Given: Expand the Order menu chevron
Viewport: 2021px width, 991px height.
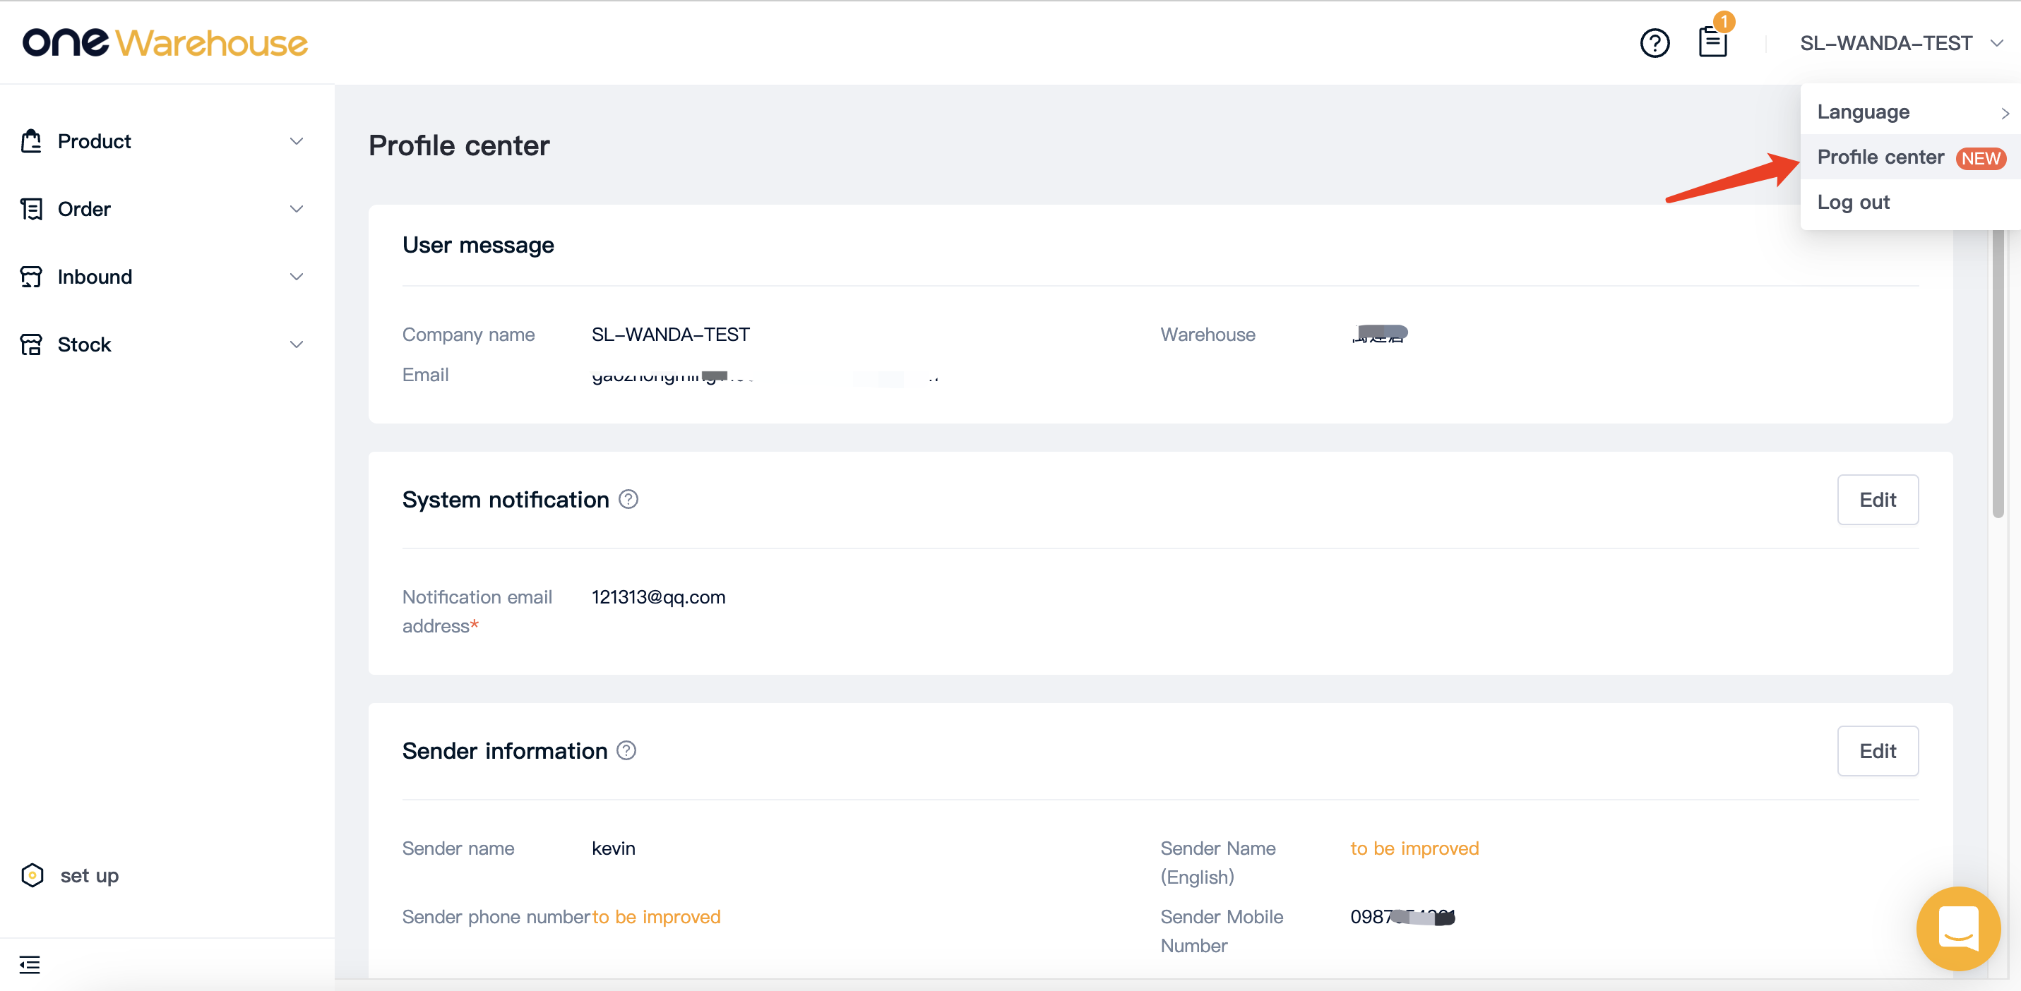Looking at the screenshot, I should [297, 210].
